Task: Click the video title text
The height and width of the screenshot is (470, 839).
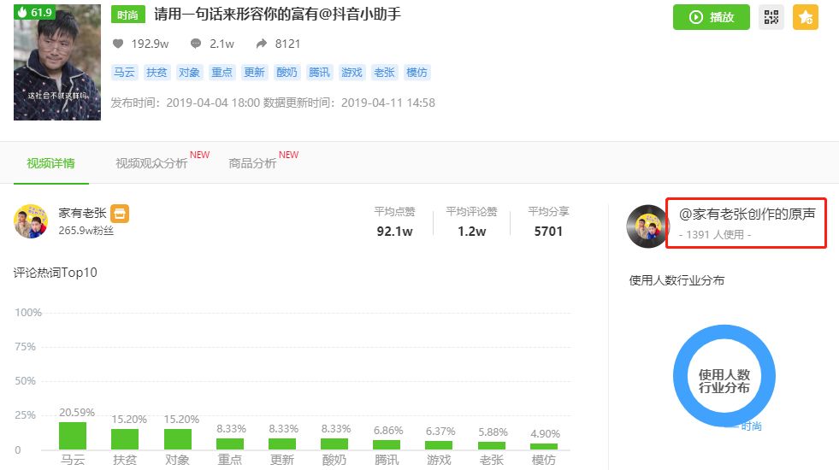Action: tap(277, 15)
